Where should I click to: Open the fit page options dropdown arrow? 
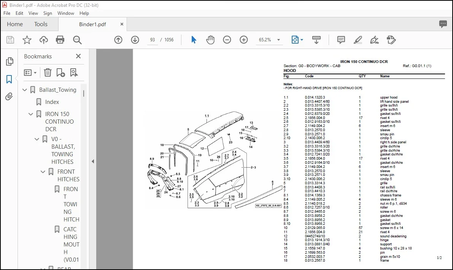(302, 40)
